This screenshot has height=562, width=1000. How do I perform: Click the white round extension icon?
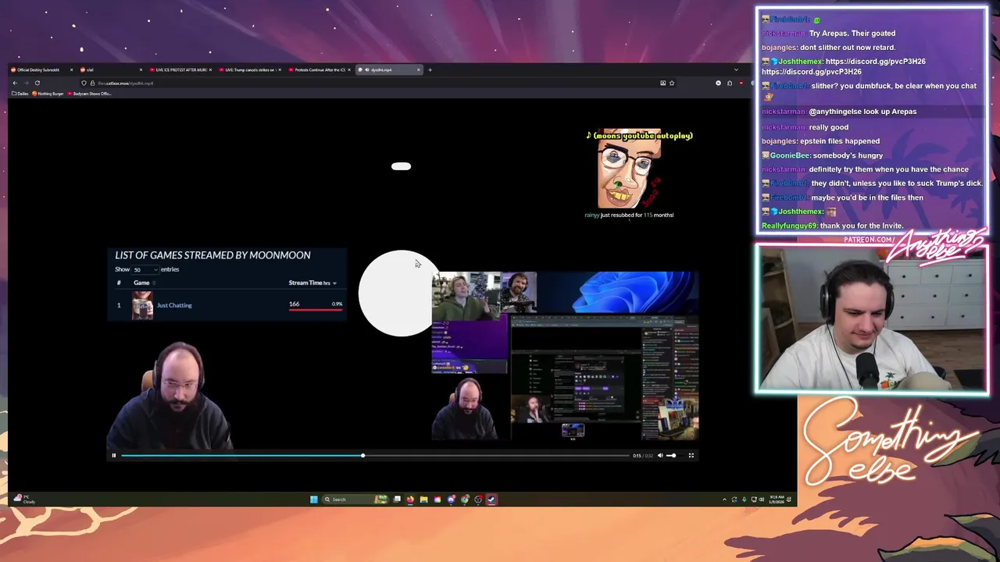point(718,83)
